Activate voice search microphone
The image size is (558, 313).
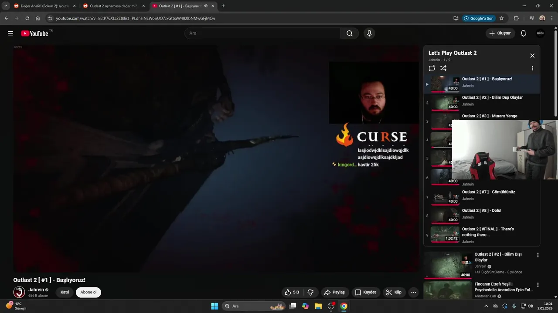[x=369, y=33]
